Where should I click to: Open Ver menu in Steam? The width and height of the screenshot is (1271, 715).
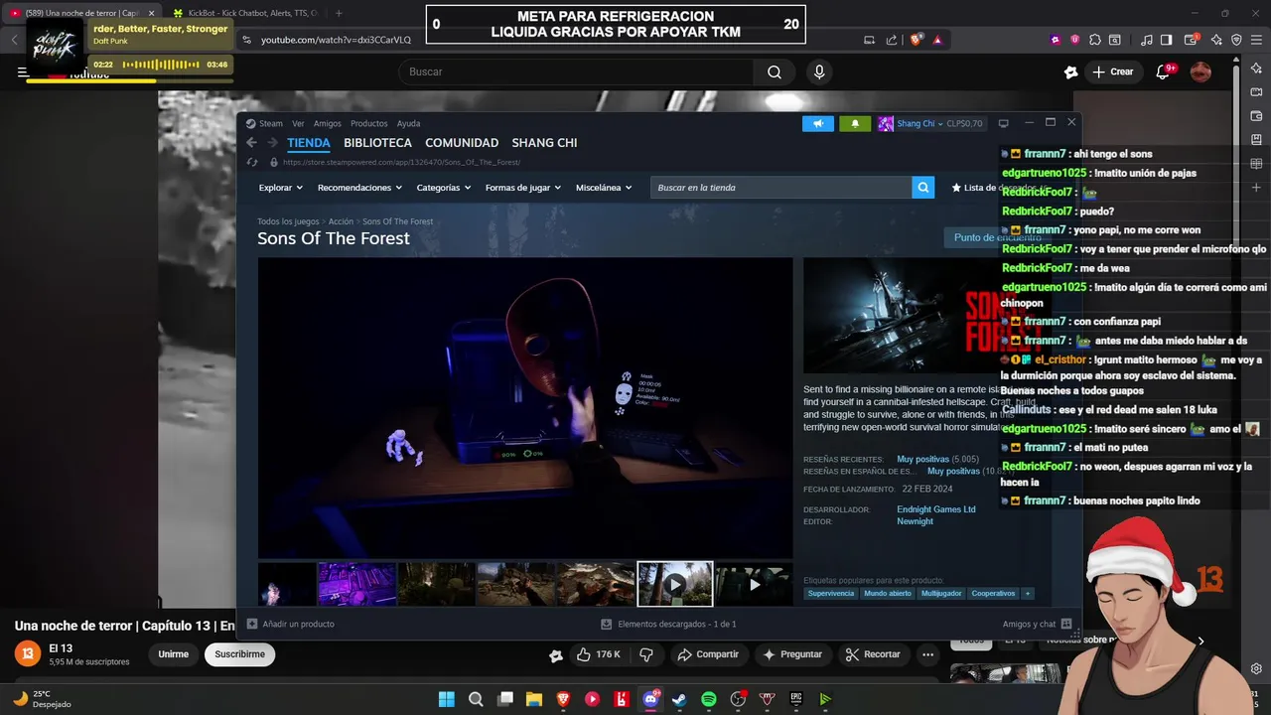coord(298,123)
